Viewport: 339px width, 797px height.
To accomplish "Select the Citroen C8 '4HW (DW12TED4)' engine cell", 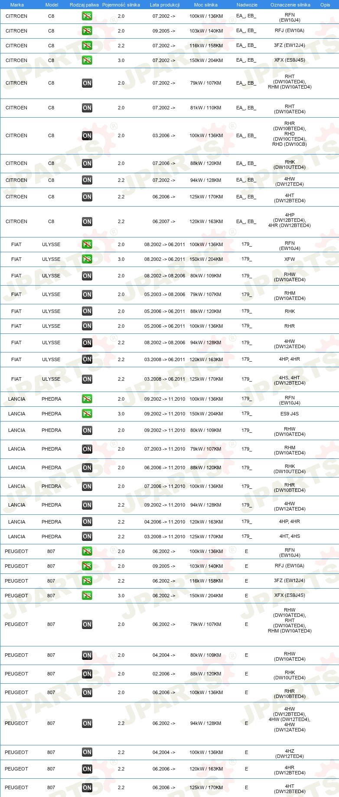I will [x=290, y=181].
